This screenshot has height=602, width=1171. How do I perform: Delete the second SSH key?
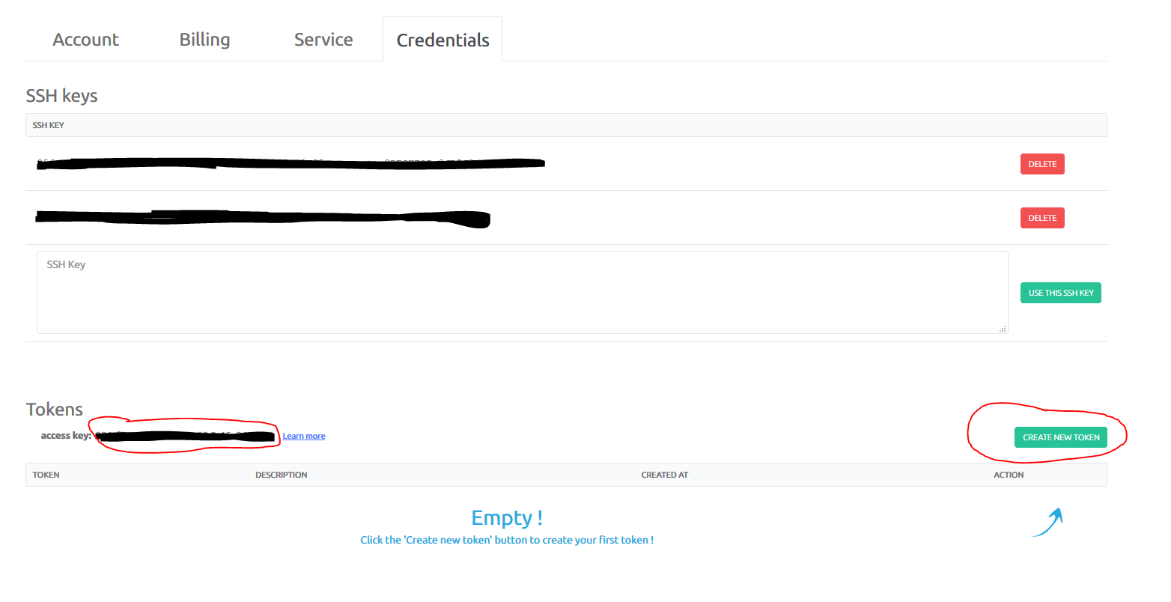pos(1042,218)
